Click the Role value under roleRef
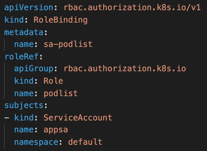 pos(53,81)
